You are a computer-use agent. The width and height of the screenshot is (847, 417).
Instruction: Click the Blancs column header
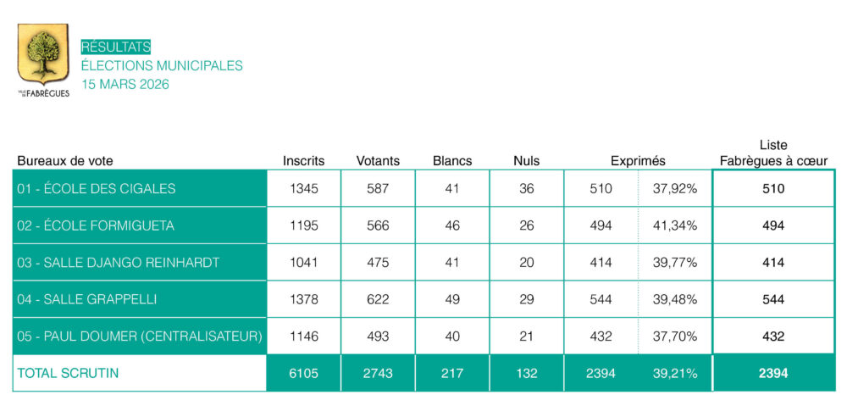coord(452,161)
